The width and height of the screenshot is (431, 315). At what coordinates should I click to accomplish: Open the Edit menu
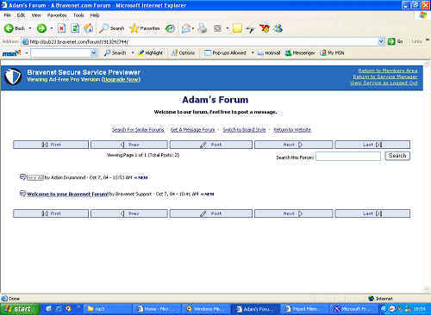[x=21, y=15]
